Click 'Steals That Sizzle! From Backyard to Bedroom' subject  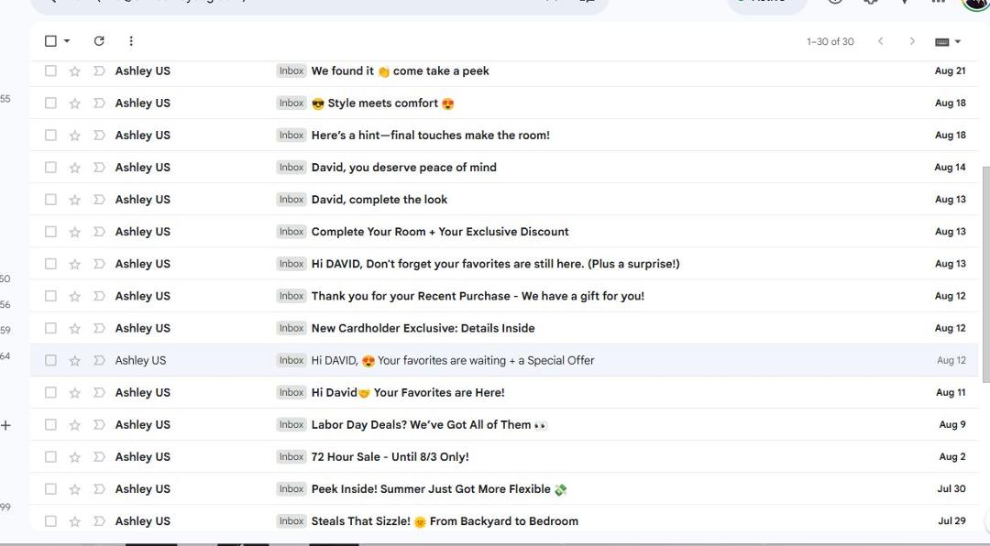click(x=445, y=521)
